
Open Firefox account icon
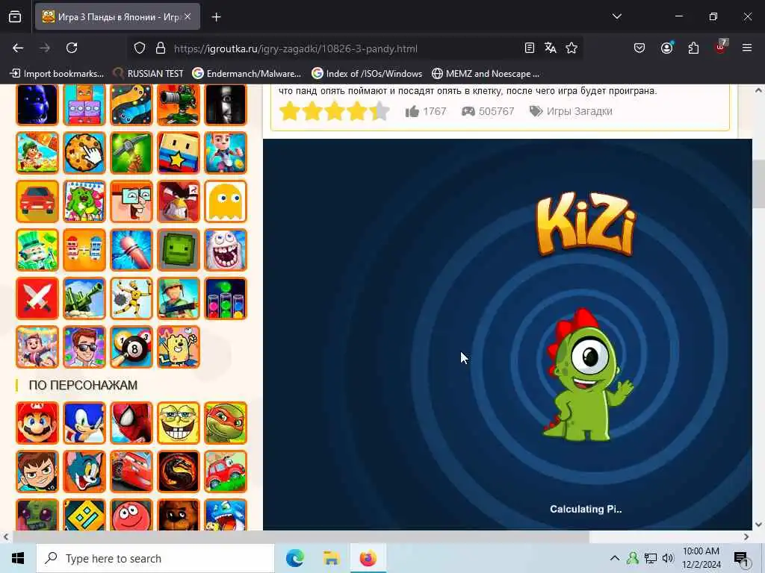(x=666, y=48)
